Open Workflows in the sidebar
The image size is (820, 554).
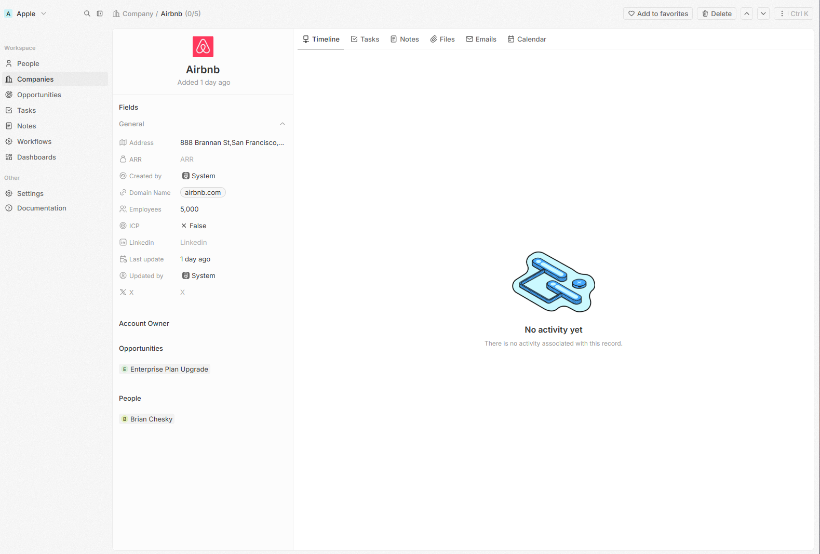pos(54,141)
